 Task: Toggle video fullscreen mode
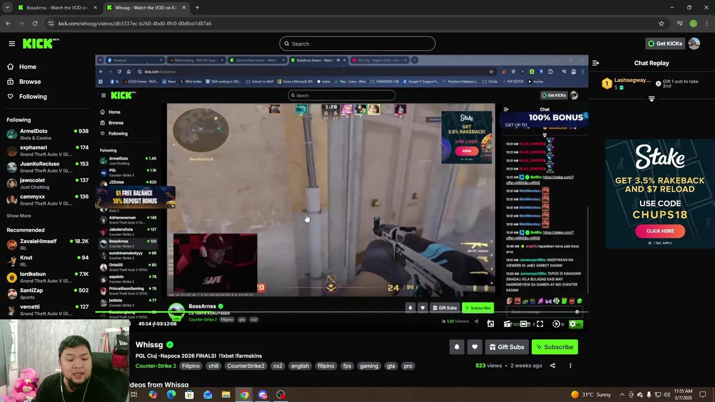[x=540, y=324]
